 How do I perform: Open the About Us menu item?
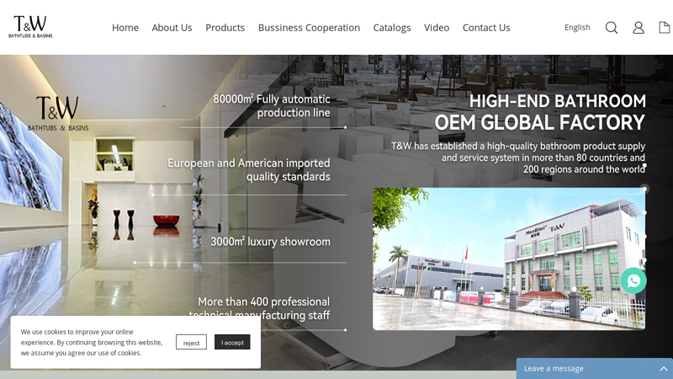point(172,28)
